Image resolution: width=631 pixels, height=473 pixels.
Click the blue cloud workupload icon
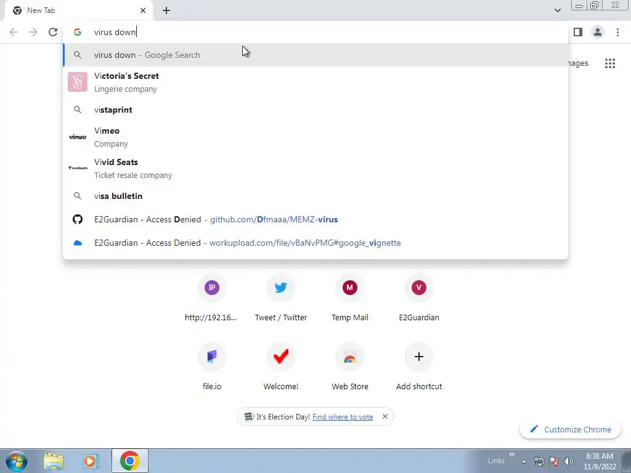coord(78,243)
